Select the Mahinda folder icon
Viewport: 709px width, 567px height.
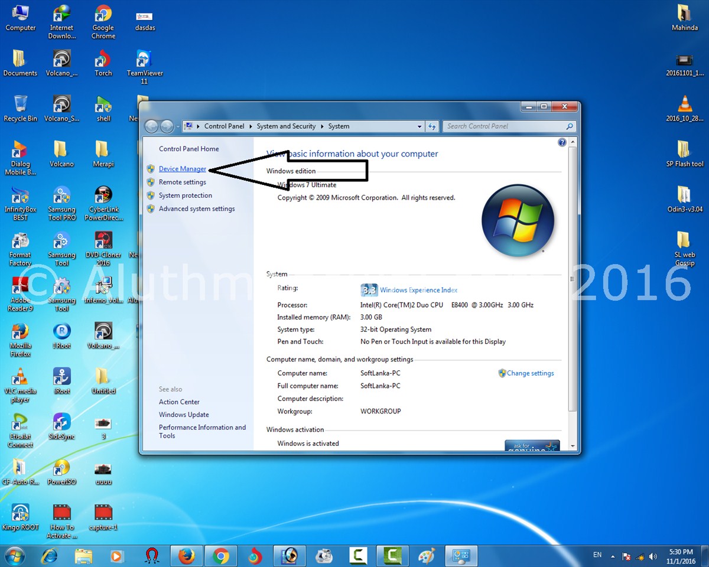tap(684, 18)
